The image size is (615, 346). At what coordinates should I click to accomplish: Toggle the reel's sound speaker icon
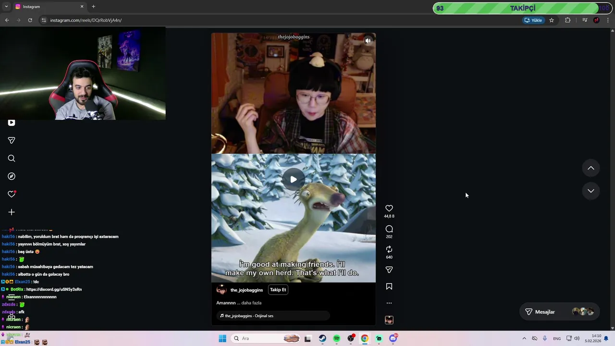tap(368, 41)
